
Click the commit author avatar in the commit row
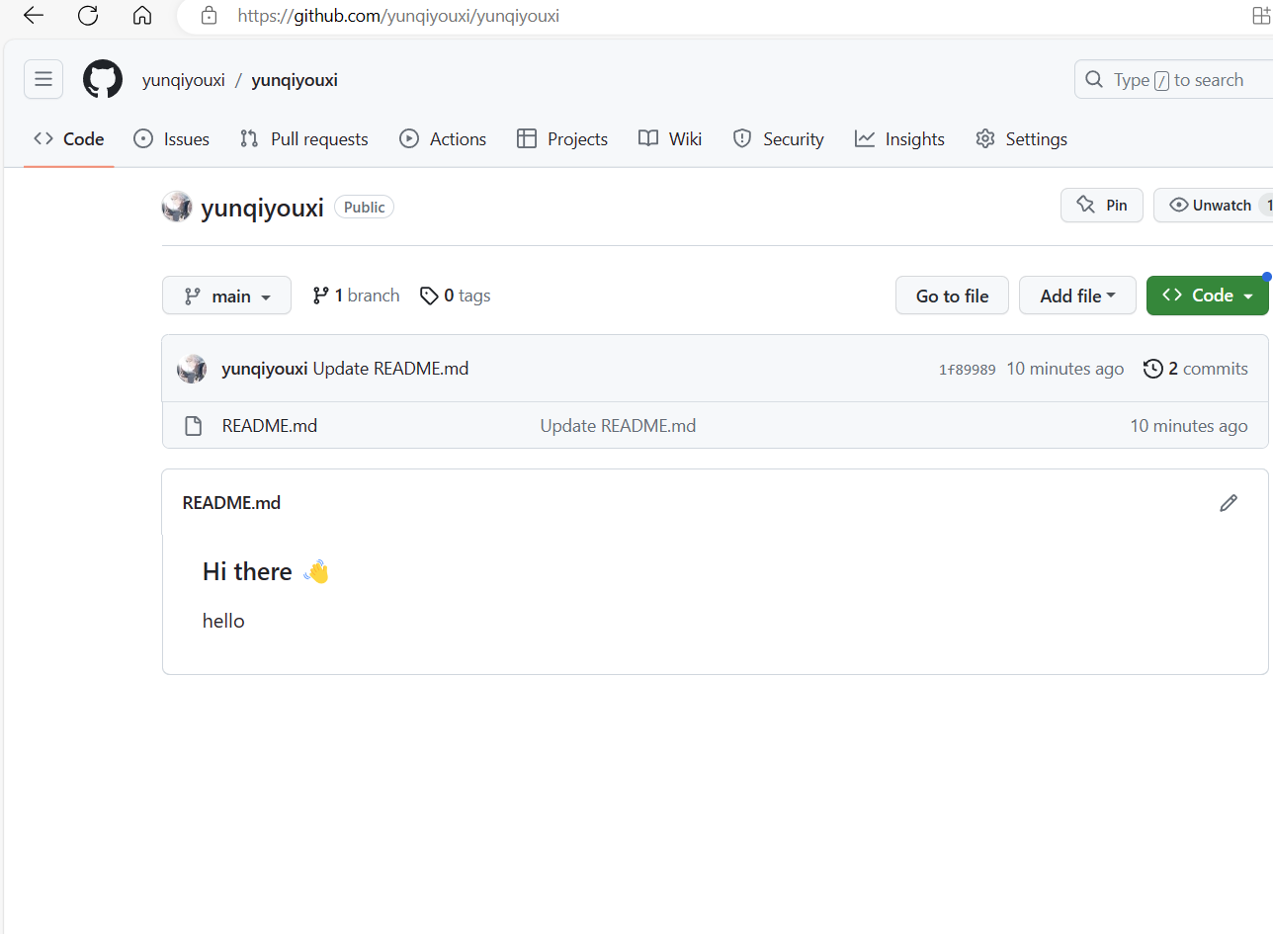(x=192, y=369)
